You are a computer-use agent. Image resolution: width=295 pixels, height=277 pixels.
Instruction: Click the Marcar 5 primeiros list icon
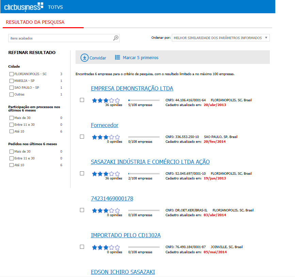[118, 57]
